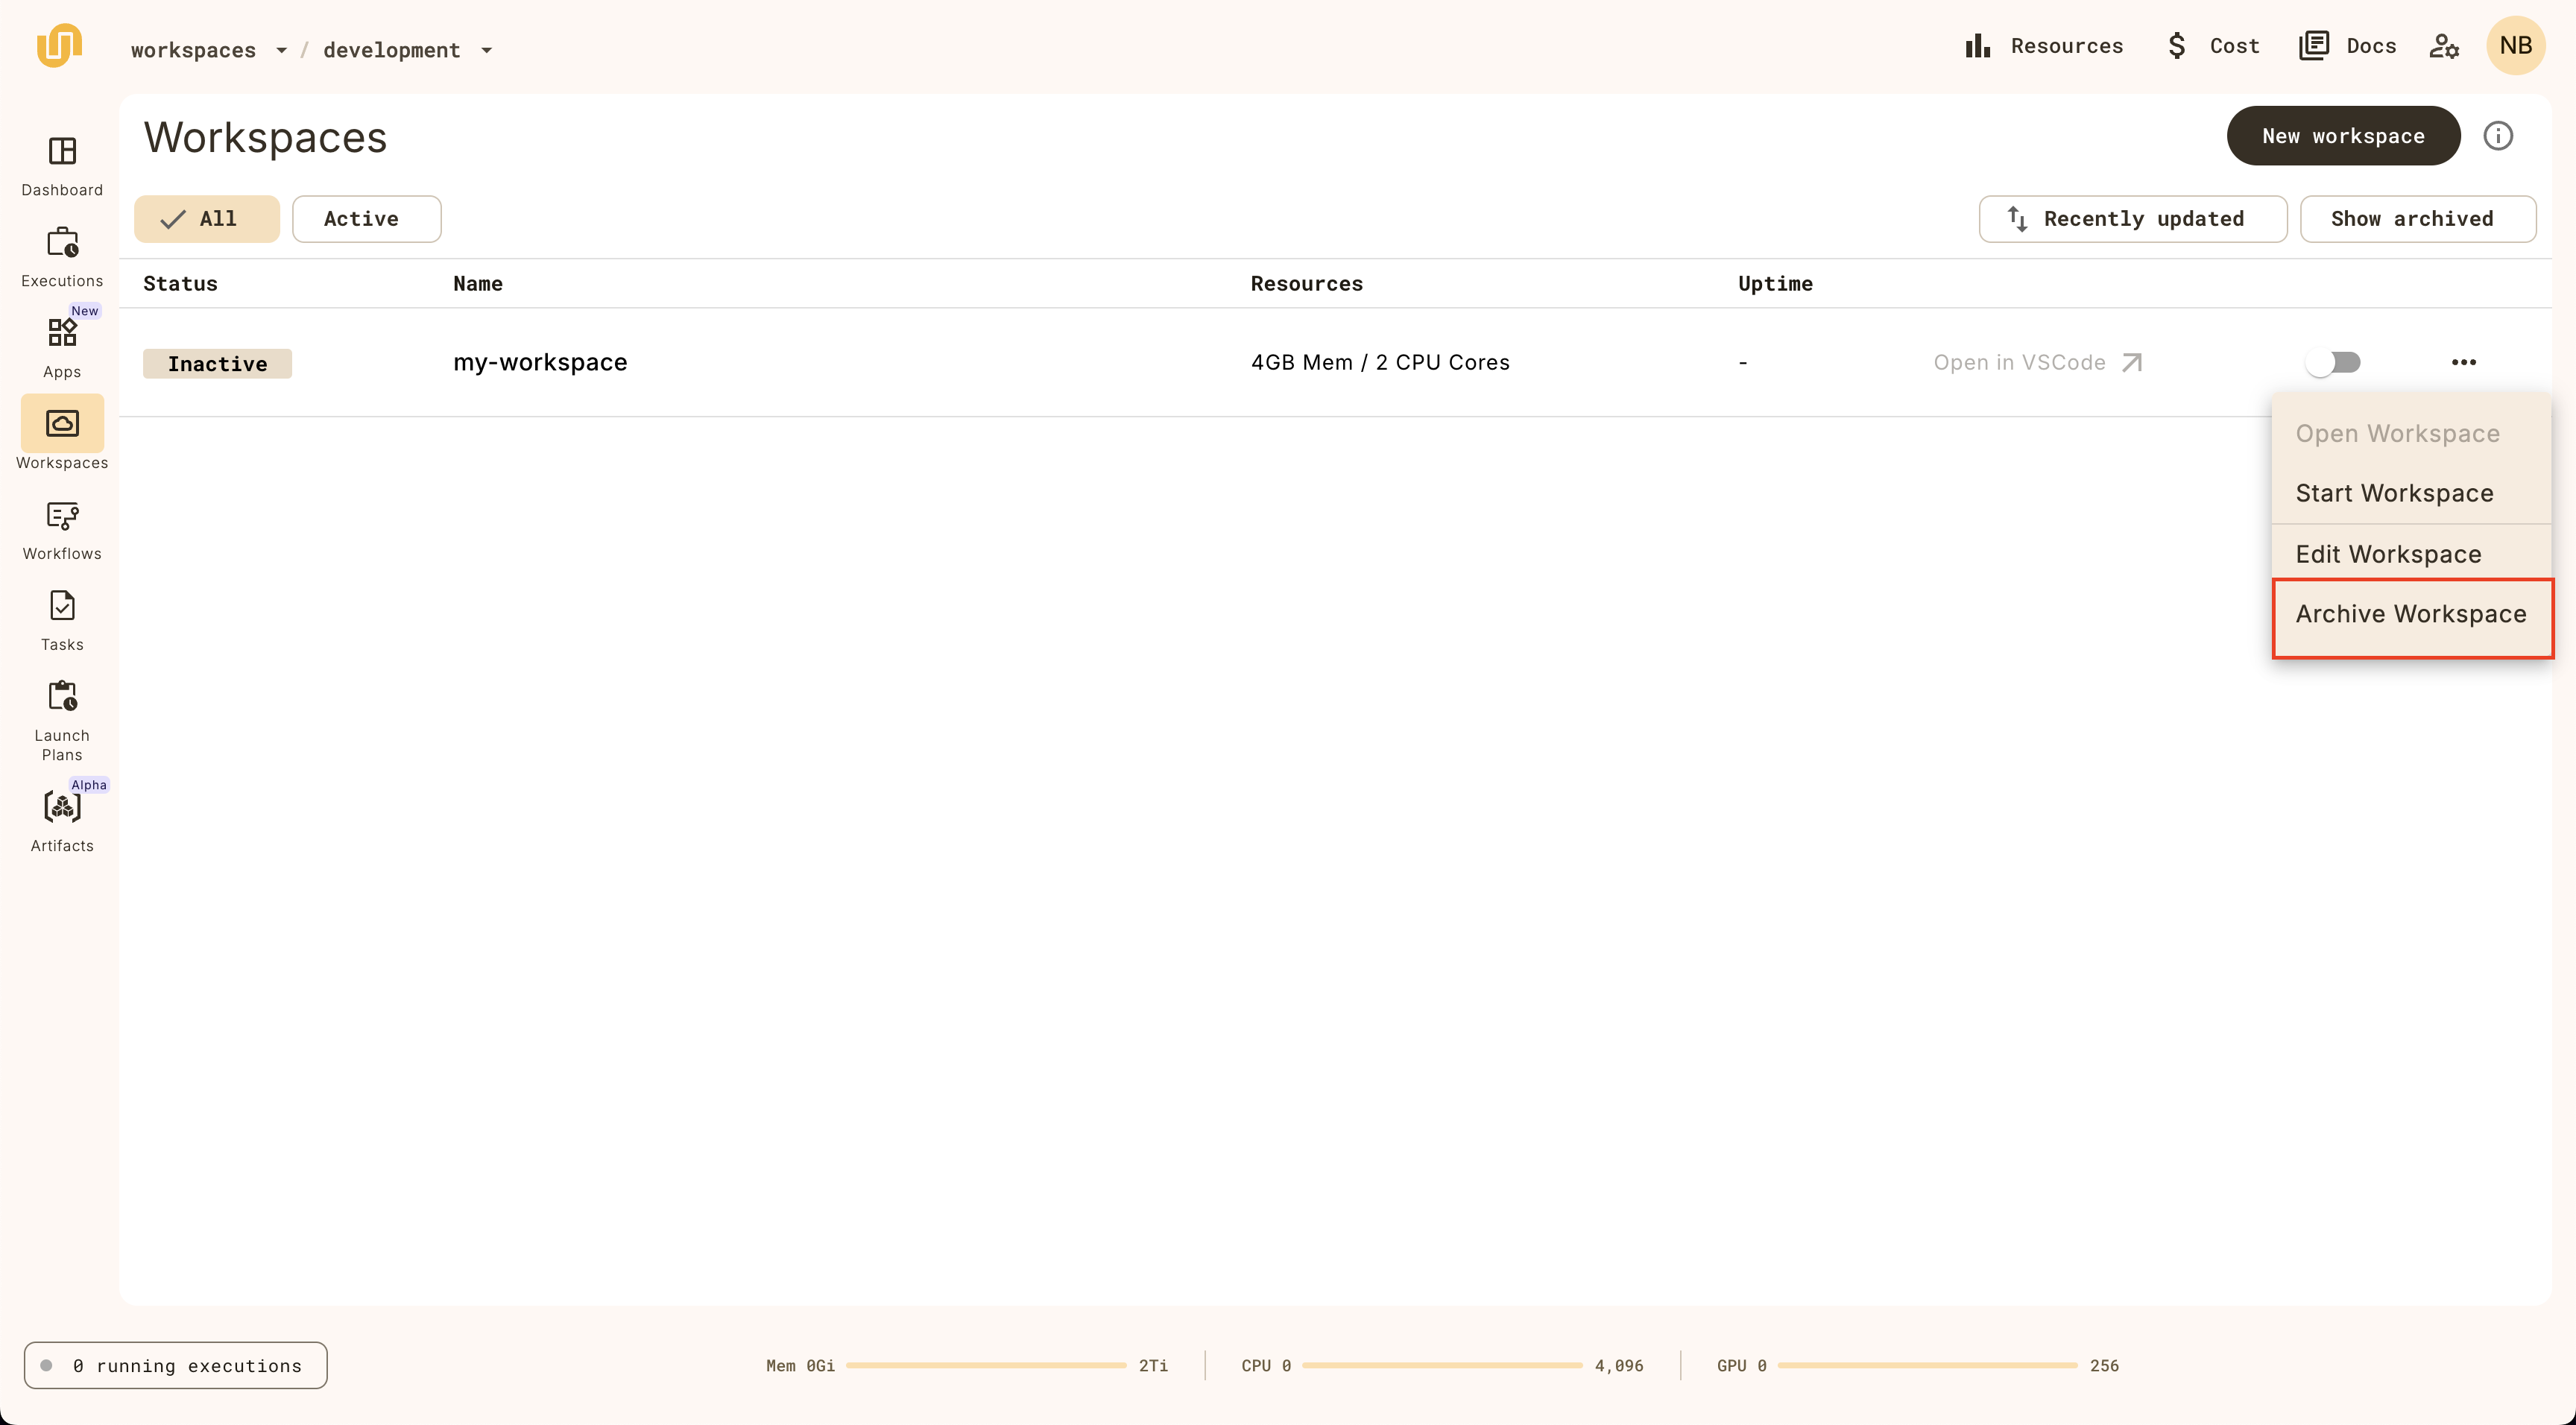Select the Active filter tab
The height and width of the screenshot is (1425, 2576).
click(360, 218)
